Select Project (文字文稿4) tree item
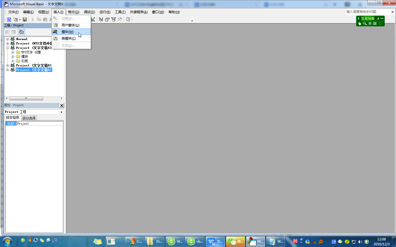Screen dimensions: 396x247 point(34,48)
